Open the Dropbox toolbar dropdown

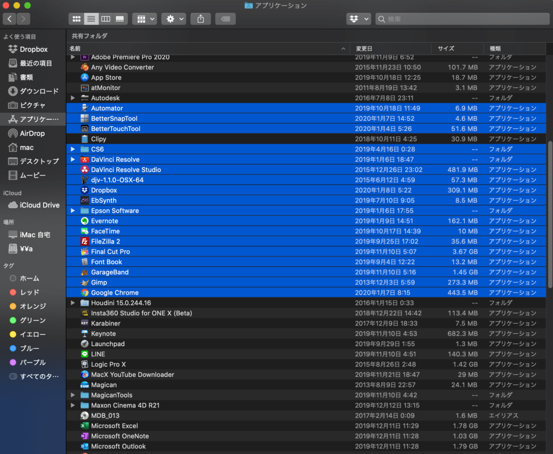[x=359, y=19]
